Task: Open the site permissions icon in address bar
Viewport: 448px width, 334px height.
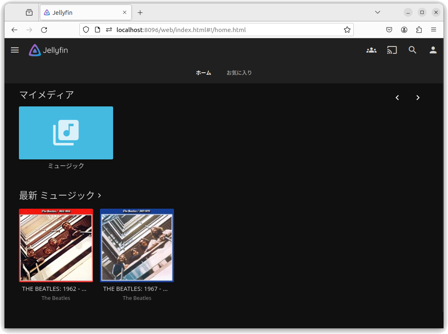Action: coord(109,30)
